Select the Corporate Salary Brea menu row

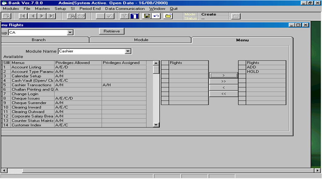point(74,116)
